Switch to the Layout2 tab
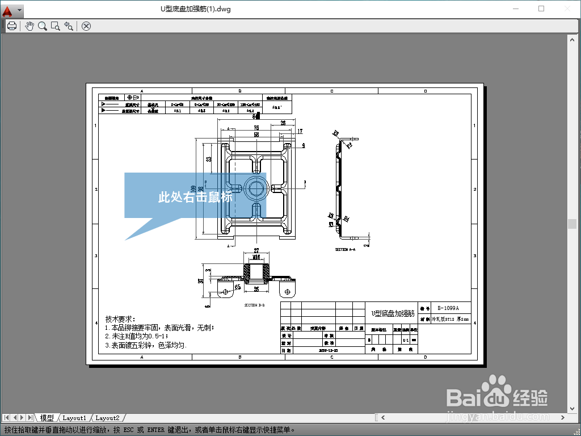This screenshot has width=581, height=436. (x=107, y=418)
